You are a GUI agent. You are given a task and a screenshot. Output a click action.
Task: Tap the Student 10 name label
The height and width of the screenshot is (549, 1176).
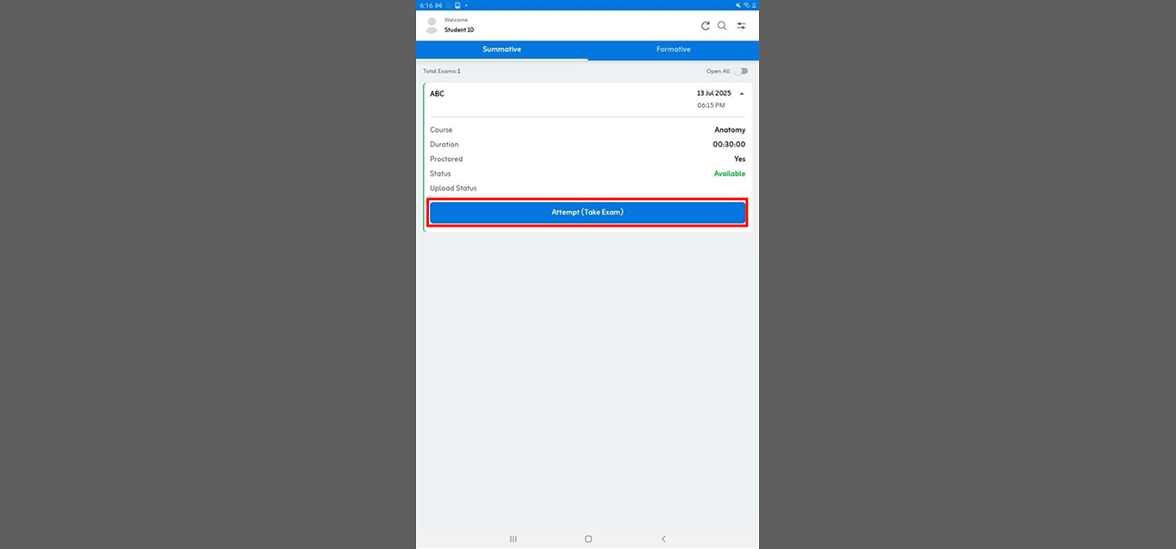459,30
